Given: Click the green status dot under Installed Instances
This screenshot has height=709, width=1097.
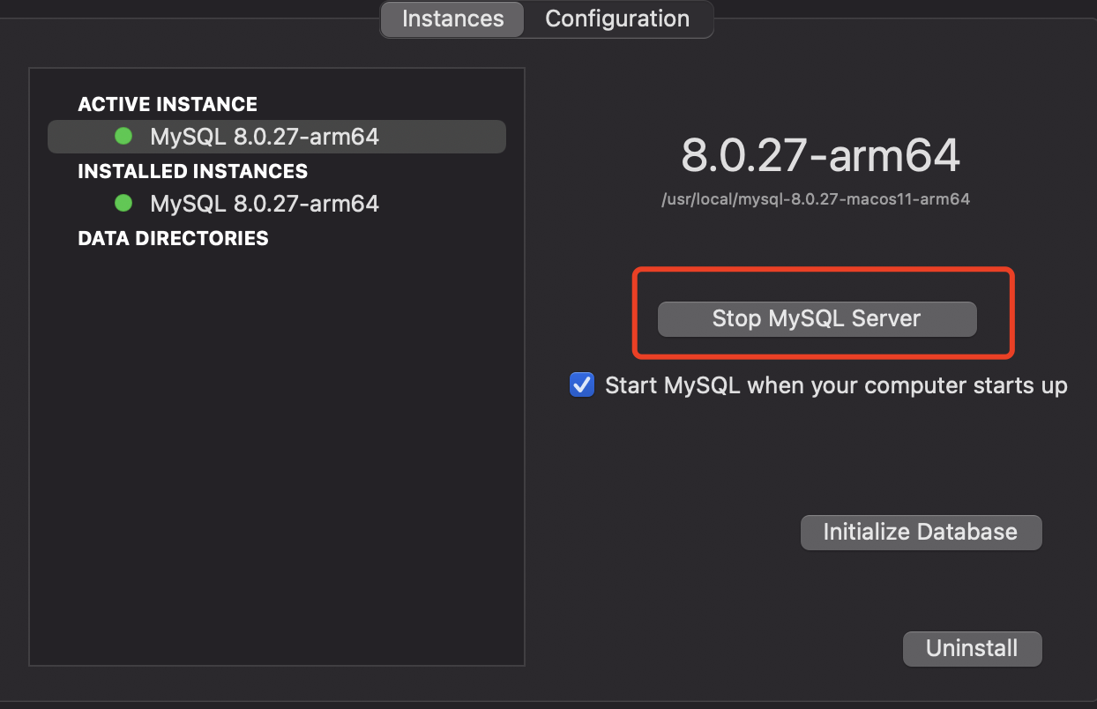Looking at the screenshot, I should click(123, 204).
